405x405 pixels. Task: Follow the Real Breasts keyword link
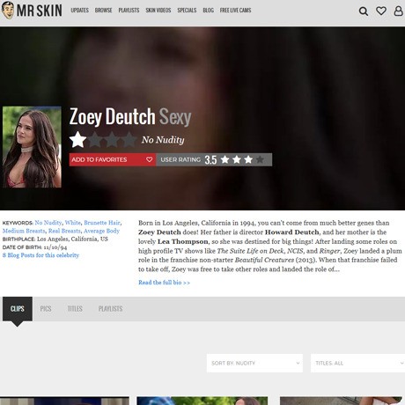tap(64, 231)
